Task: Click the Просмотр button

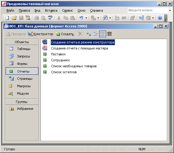Action: point(16,34)
